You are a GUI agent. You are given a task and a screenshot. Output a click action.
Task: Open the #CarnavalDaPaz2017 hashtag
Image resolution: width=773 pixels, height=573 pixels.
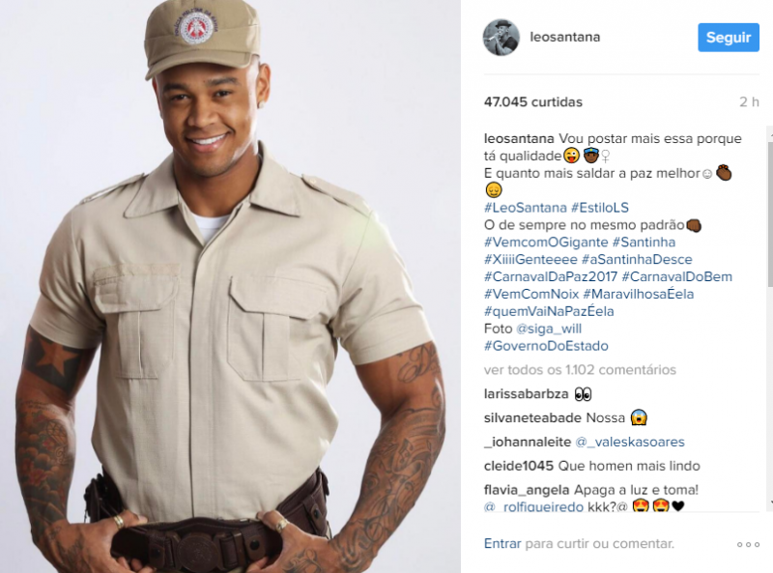coord(551,276)
